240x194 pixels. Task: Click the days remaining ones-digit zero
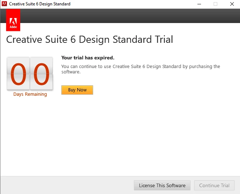click(42, 73)
